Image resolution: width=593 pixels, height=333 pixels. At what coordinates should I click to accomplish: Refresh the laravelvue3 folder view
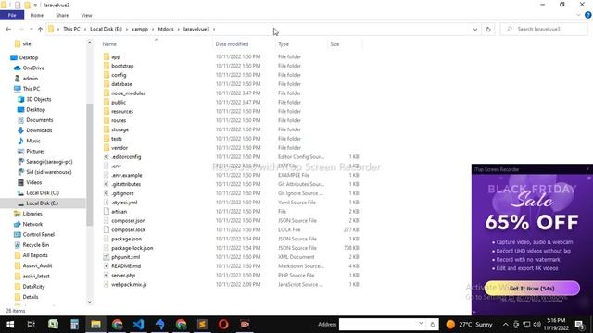tap(488, 29)
